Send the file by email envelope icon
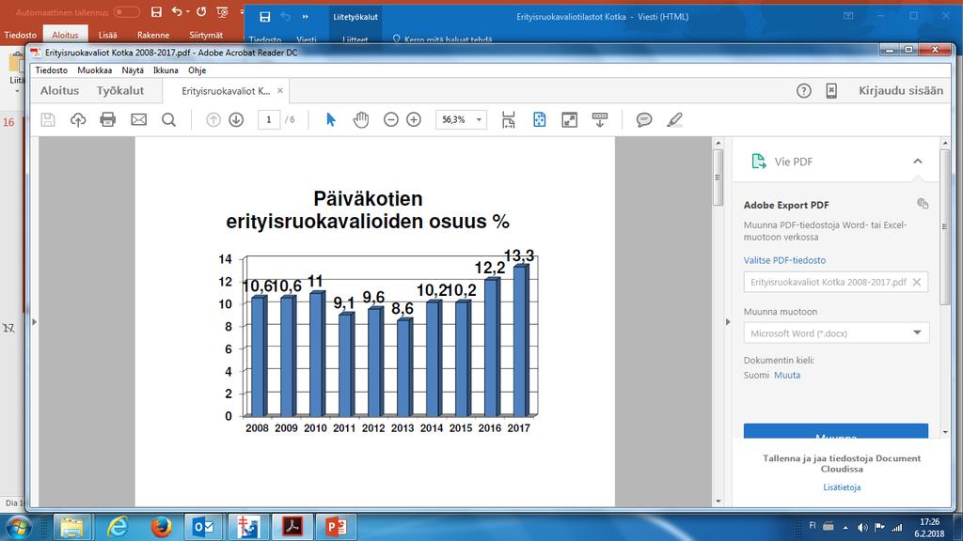 pyautogui.click(x=139, y=119)
